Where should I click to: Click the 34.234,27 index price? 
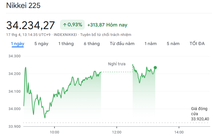point(31,25)
